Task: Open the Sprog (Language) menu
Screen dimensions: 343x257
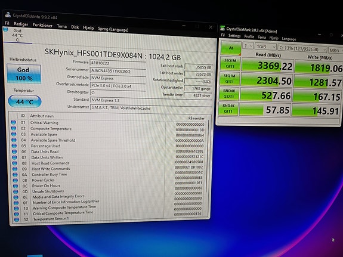Action: click(x=113, y=29)
